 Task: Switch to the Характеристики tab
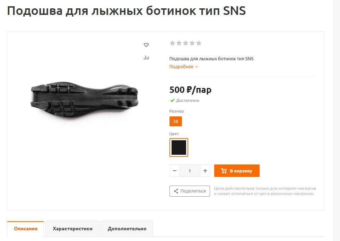pyautogui.click(x=72, y=229)
